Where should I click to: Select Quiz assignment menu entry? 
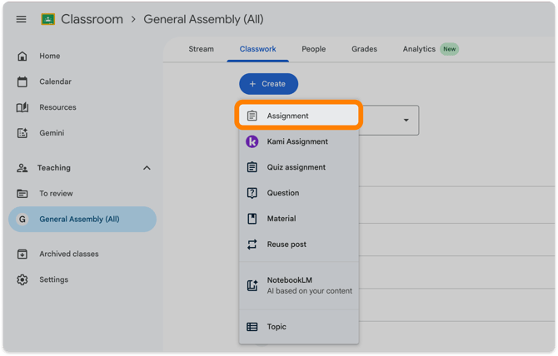299,167
